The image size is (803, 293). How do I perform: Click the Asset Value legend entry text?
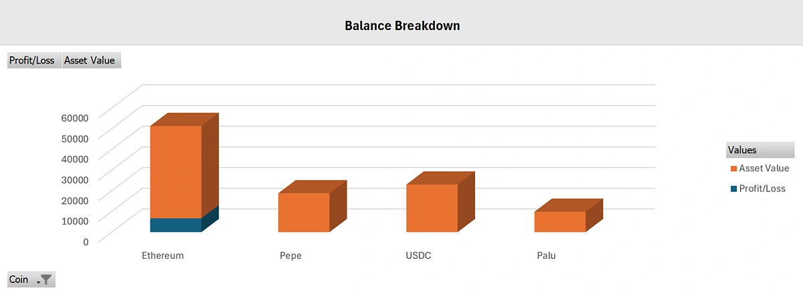(764, 169)
